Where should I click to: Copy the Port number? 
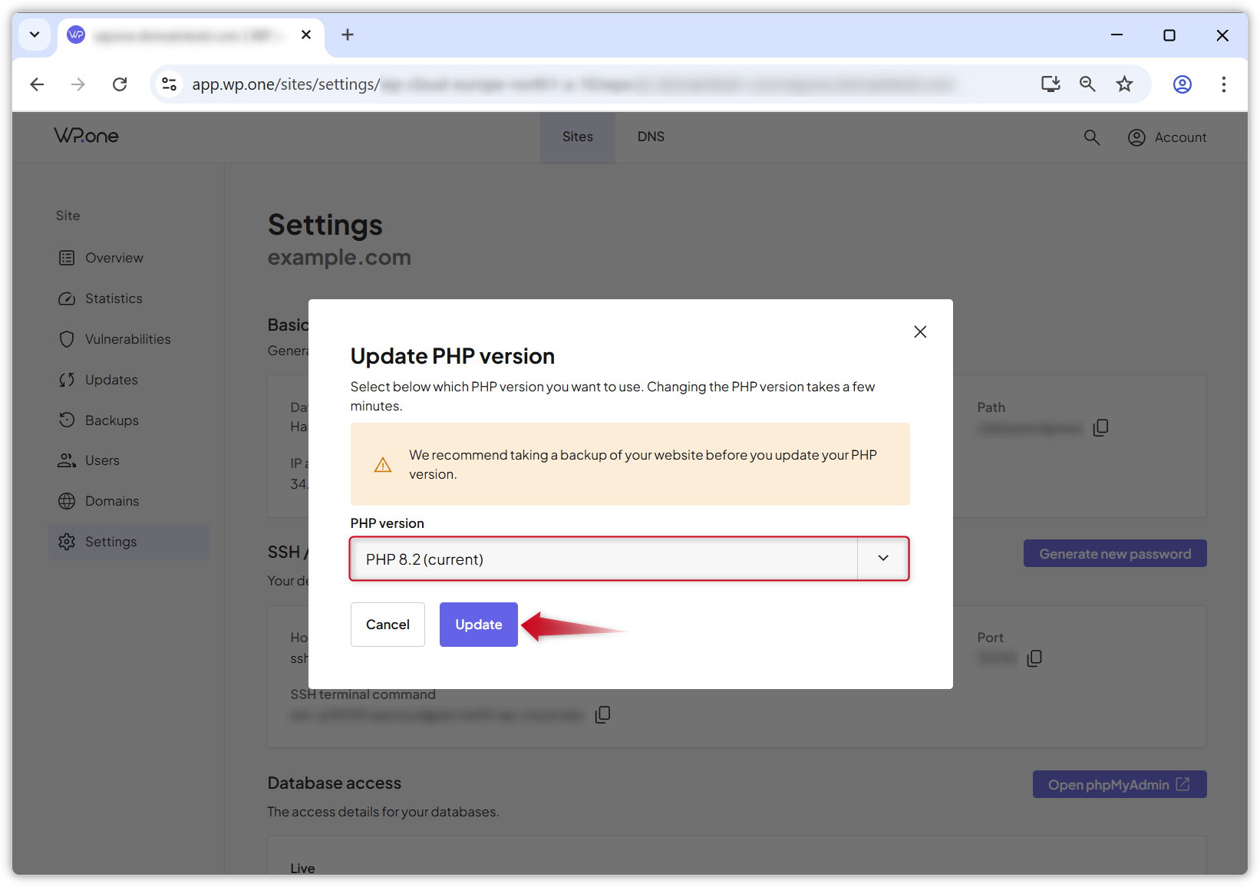1034,658
